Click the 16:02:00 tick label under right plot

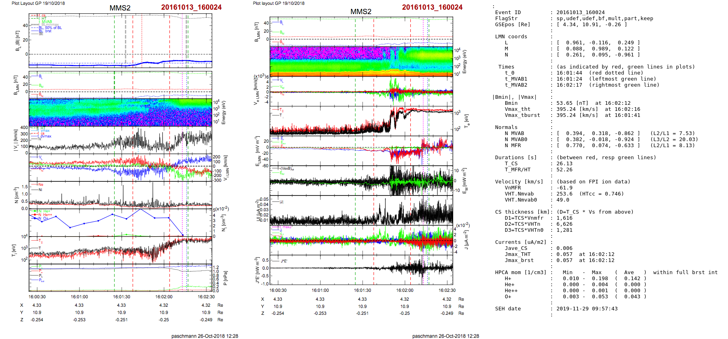(404, 290)
